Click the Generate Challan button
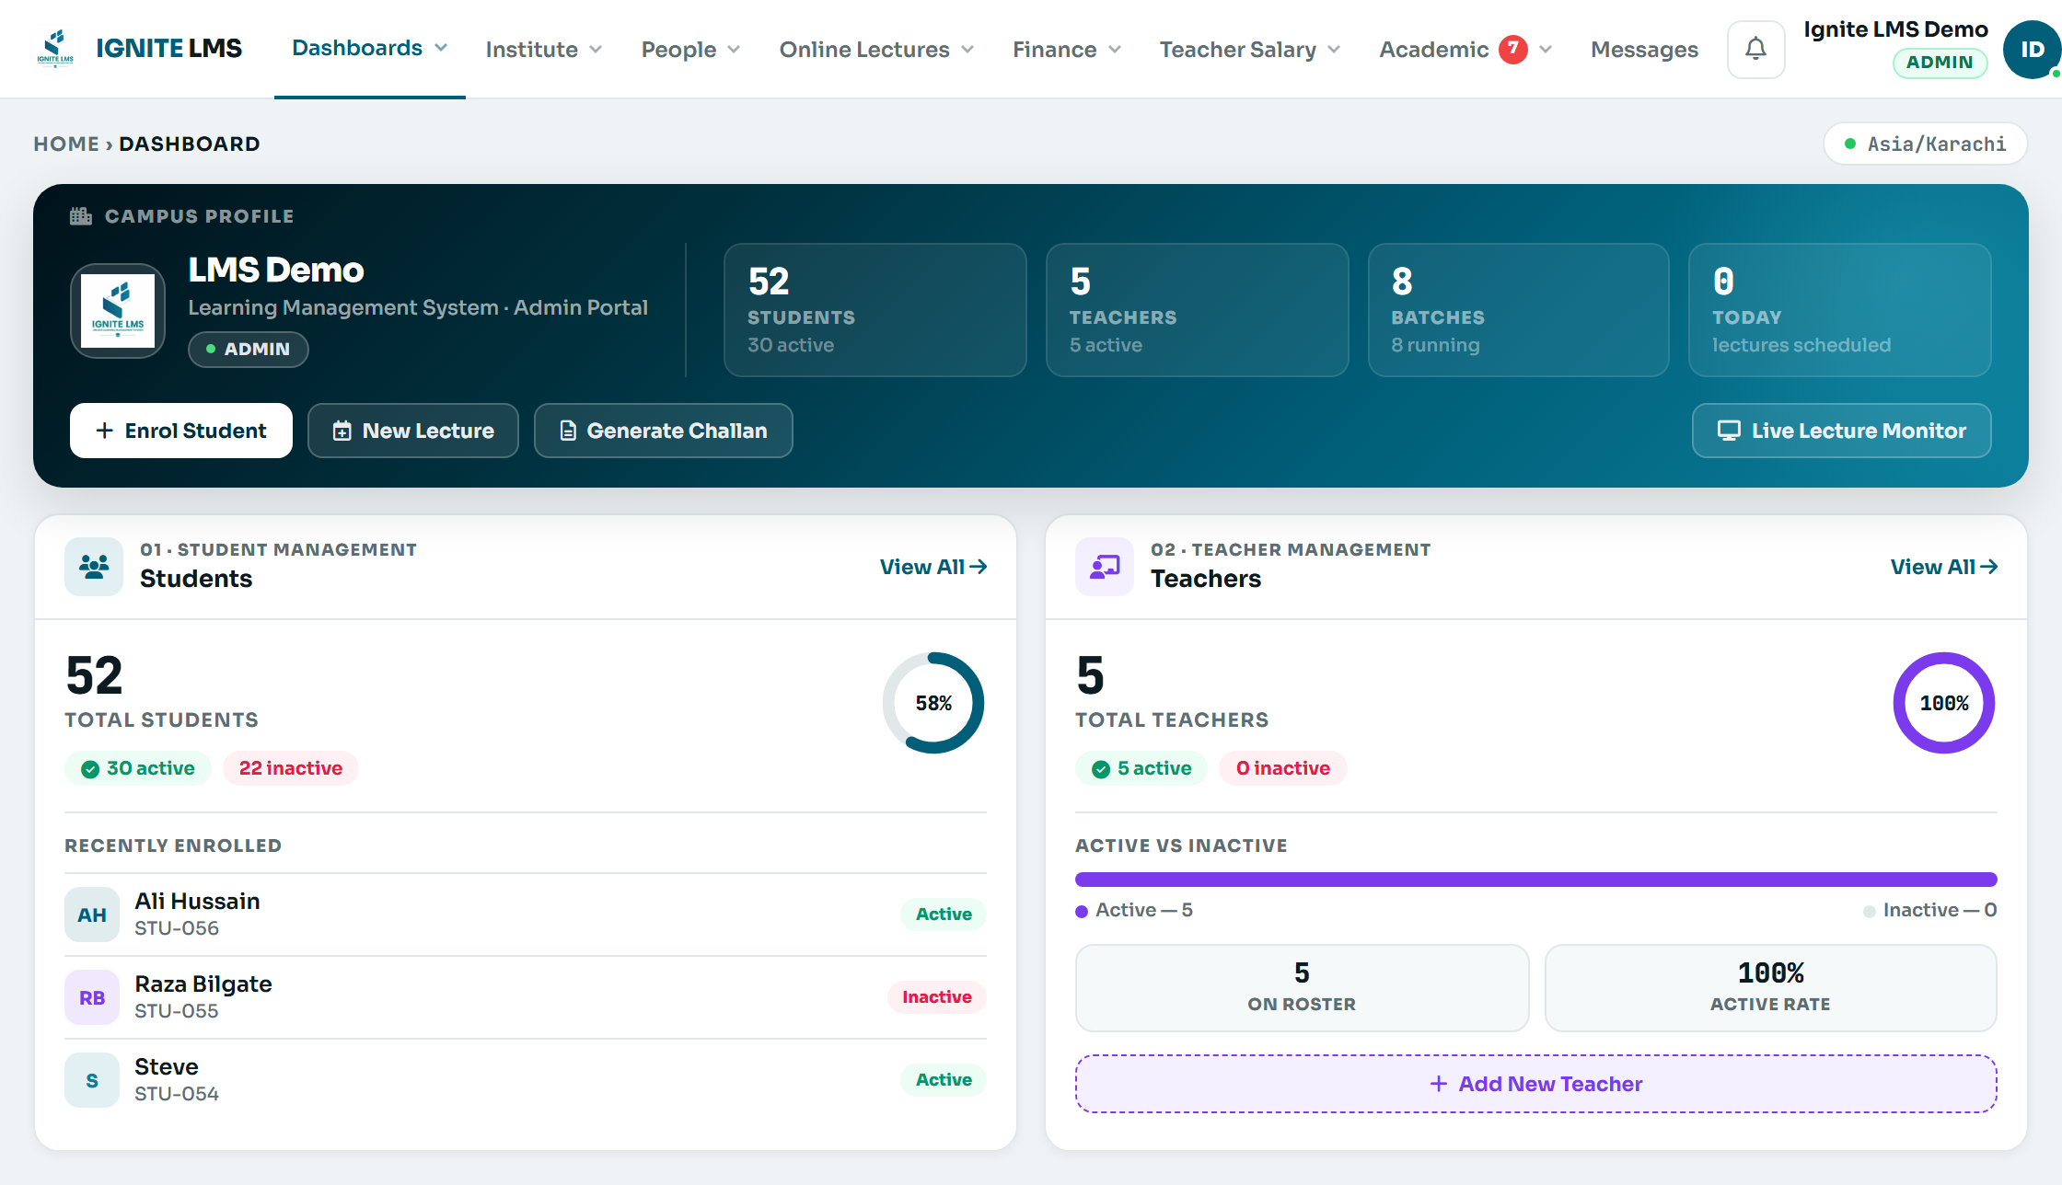The width and height of the screenshot is (2062, 1185). [x=664, y=431]
